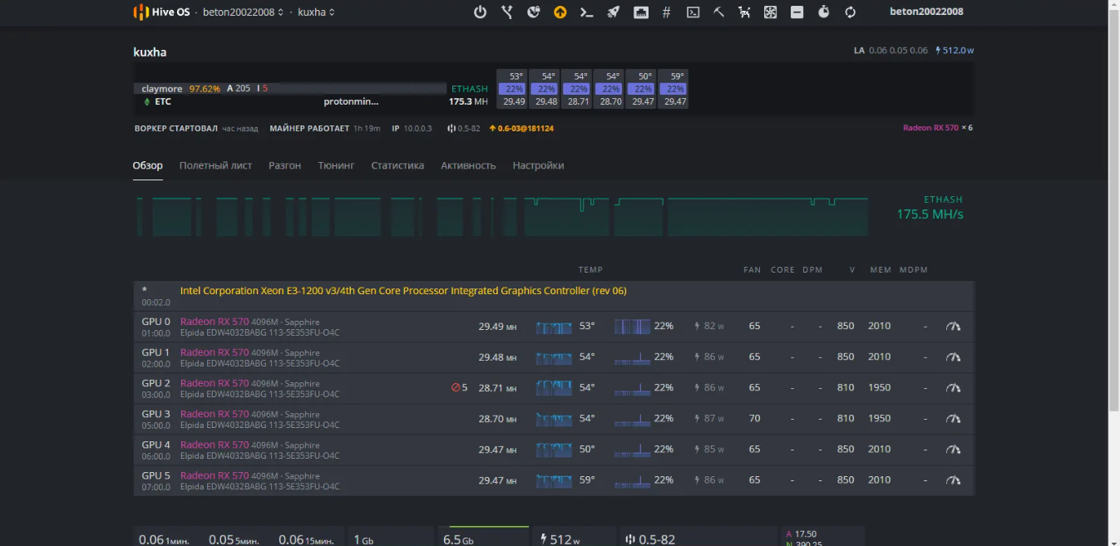The image size is (1120, 546).
Task: Click the overclock gauge icon for GPU 3
Action: tap(953, 419)
